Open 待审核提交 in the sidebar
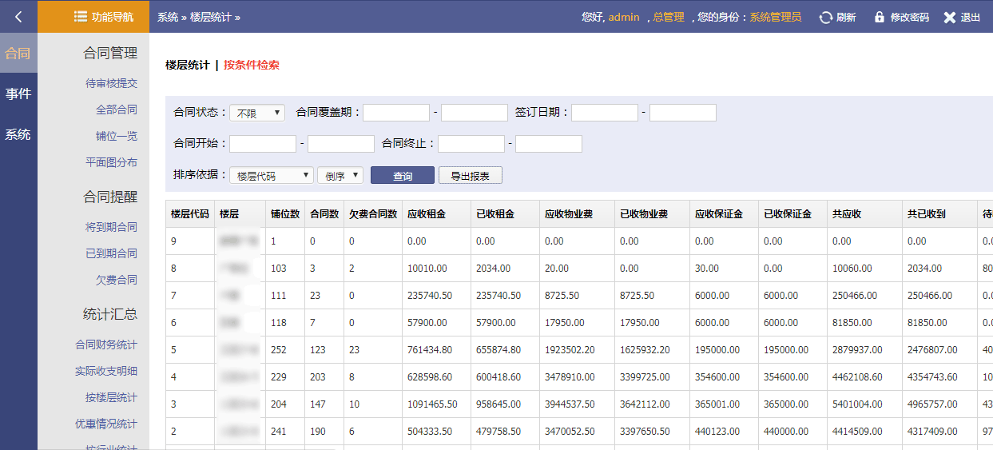Viewport: 993px width, 450px height. pyautogui.click(x=111, y=83)
